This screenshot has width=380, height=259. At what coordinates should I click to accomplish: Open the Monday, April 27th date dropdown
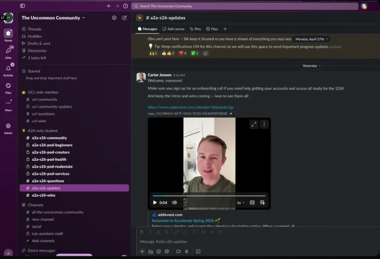[x=311, y=39]
